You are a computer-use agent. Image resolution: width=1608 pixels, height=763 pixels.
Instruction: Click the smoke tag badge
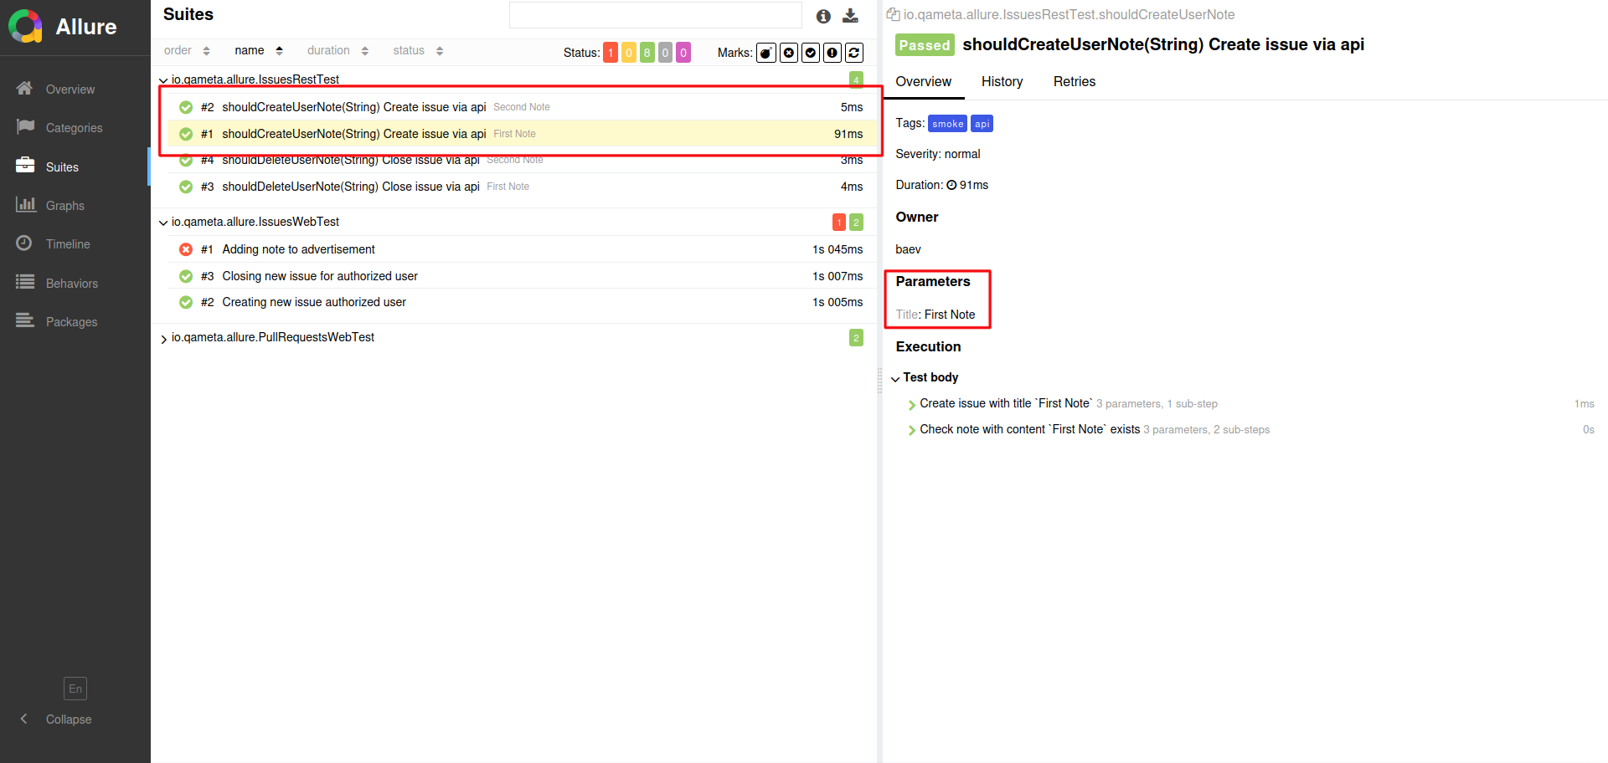coord(947,123)
